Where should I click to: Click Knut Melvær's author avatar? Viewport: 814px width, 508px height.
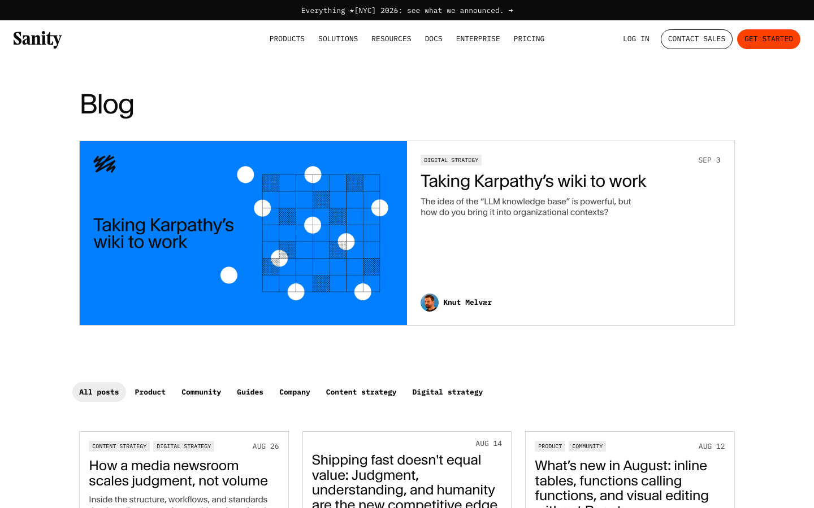pyautogui.click(x=430, y=303)
